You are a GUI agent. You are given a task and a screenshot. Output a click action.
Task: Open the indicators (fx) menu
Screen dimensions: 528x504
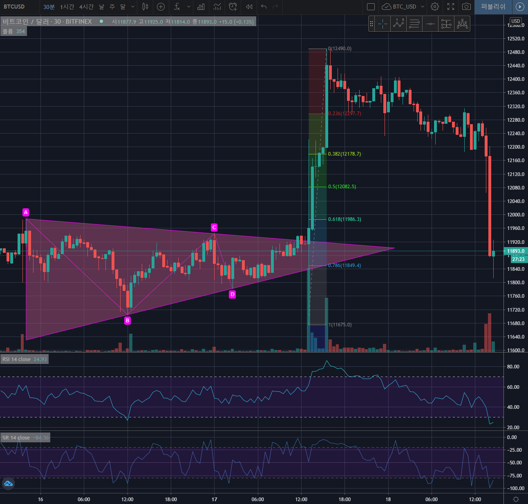click(x=177, y=7)
